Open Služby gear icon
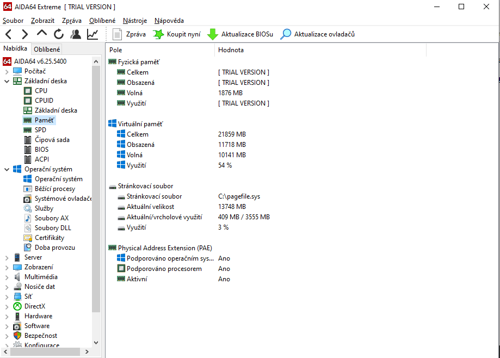 pyautogui.click(x=28, y=208)
